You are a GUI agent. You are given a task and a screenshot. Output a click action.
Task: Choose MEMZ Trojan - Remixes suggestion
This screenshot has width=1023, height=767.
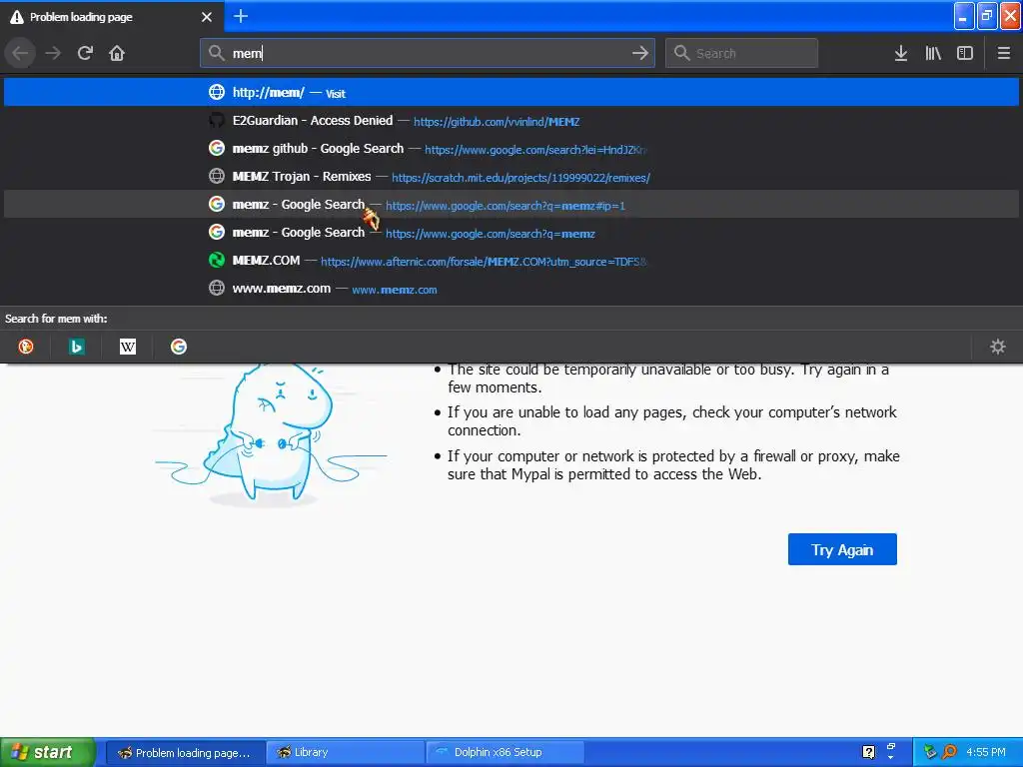511,177
